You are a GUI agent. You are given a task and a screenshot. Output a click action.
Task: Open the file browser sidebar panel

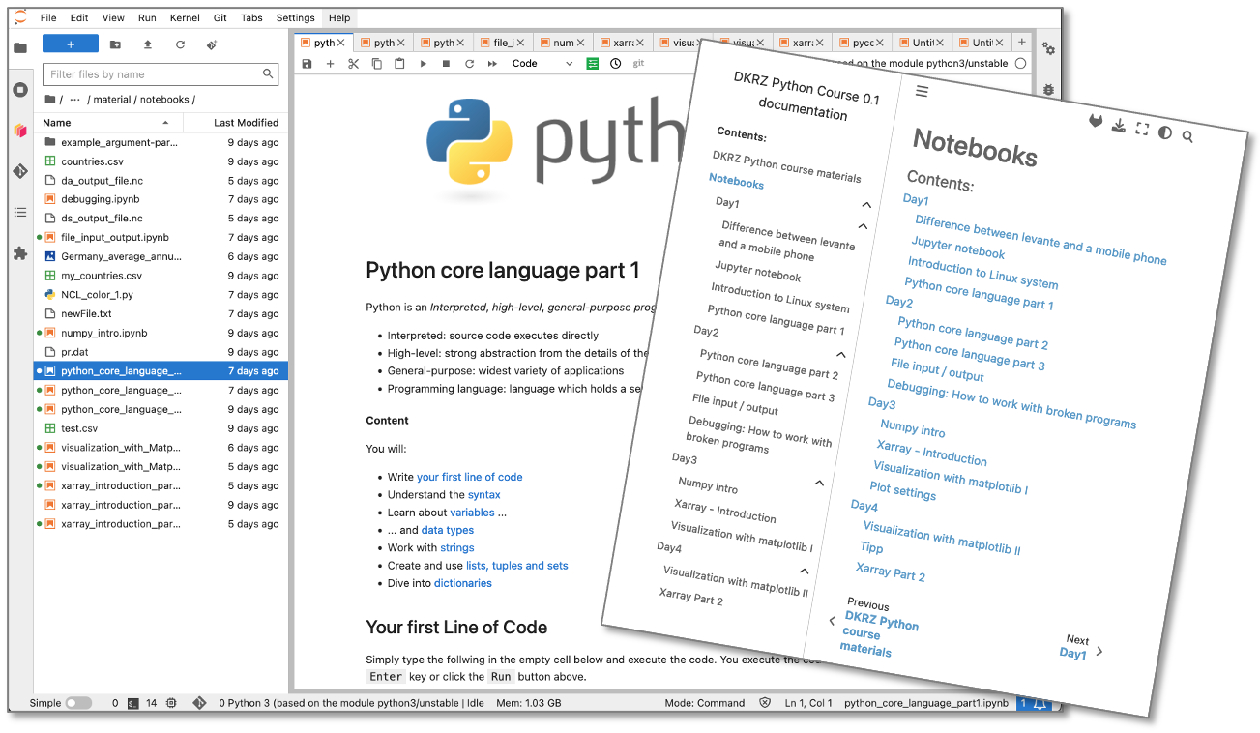[19, 48]
